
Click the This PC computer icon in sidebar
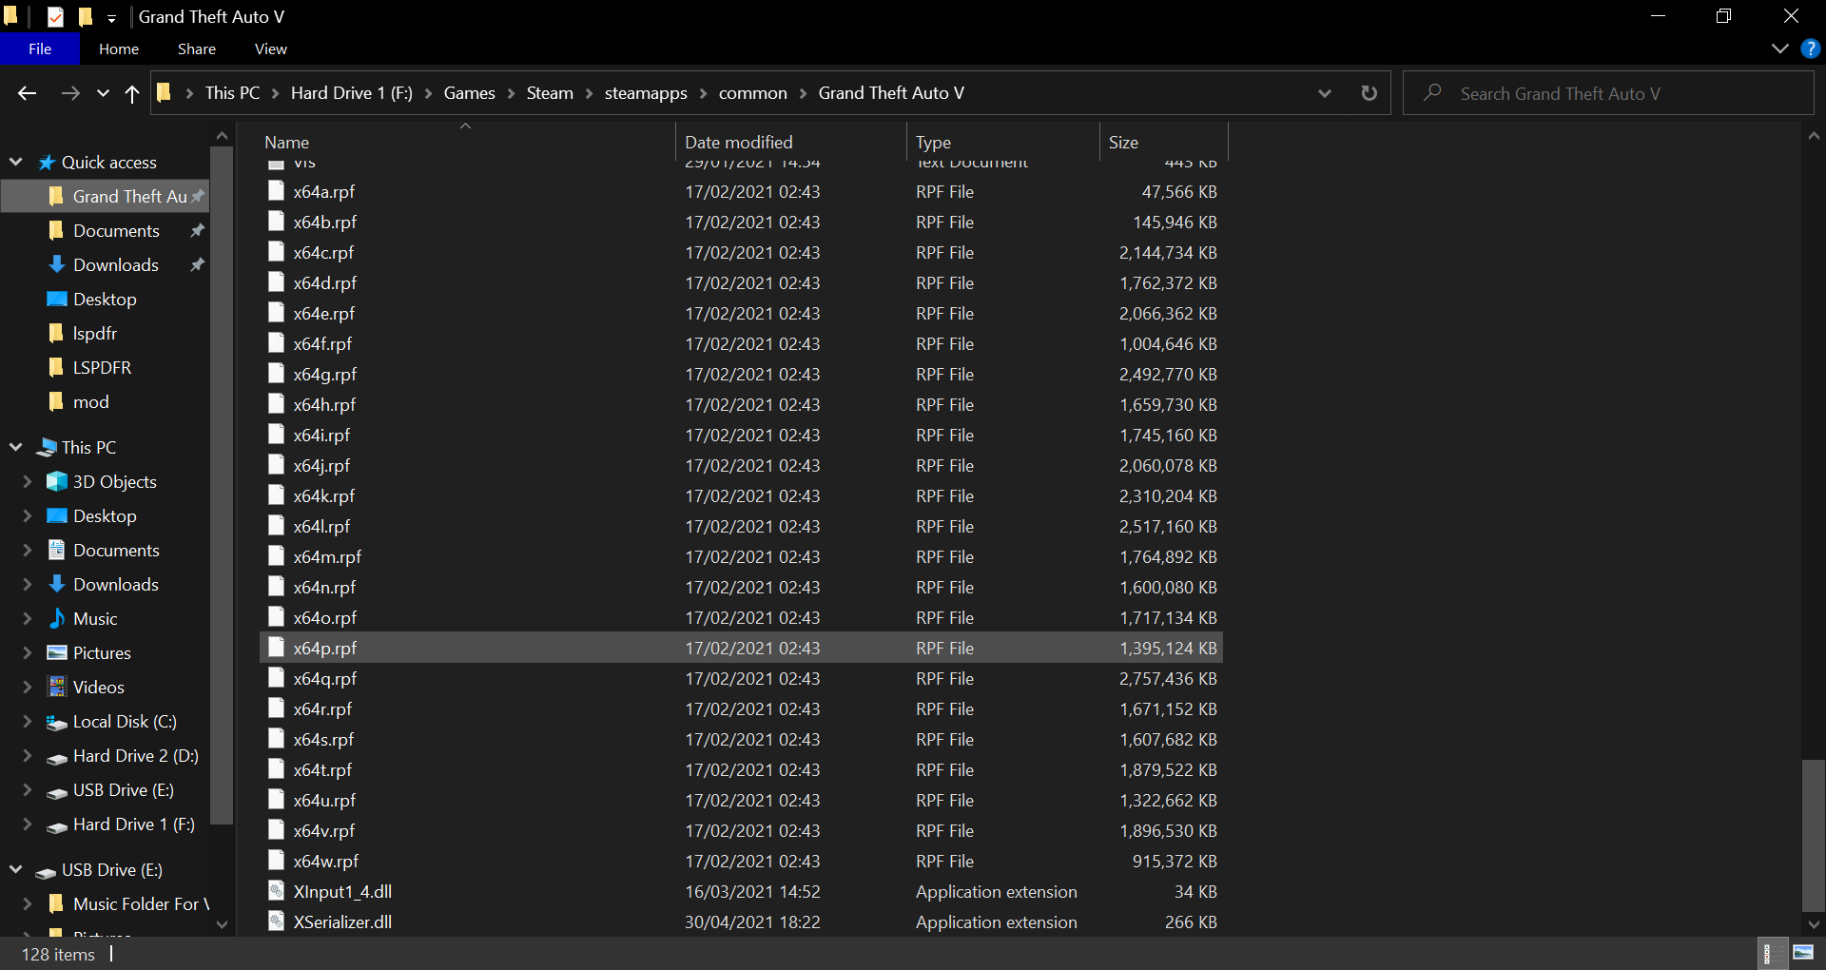[x=47, y=448]
